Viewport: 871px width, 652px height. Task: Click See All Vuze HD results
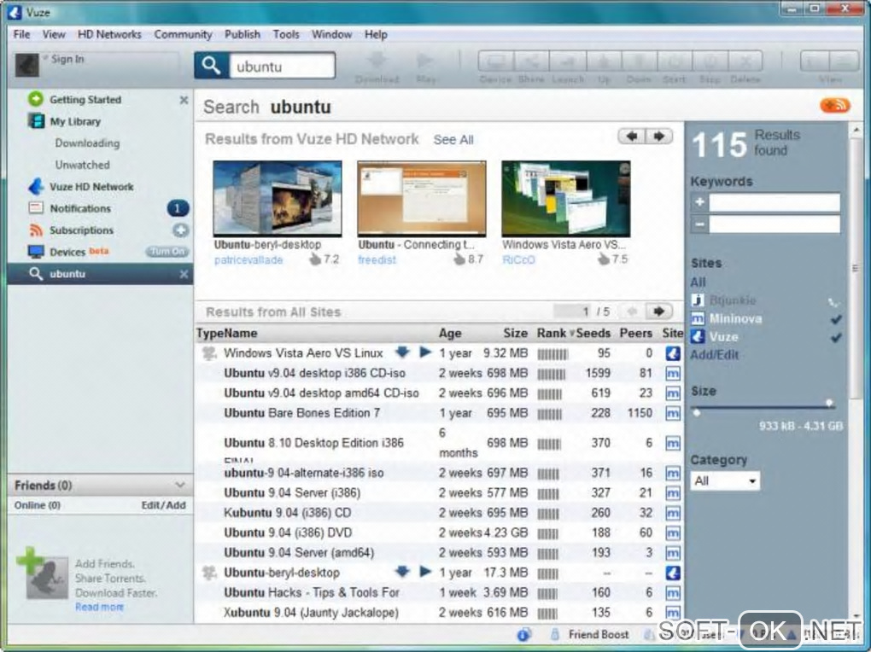(453, 140)
